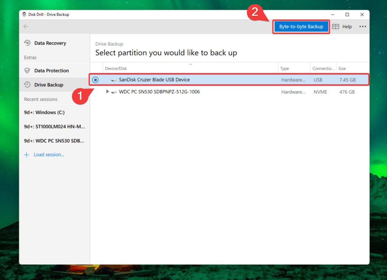Expand the WDC PC SN530 disk tree
Screen dimensions: 387x280
click(x=107, y=92)
